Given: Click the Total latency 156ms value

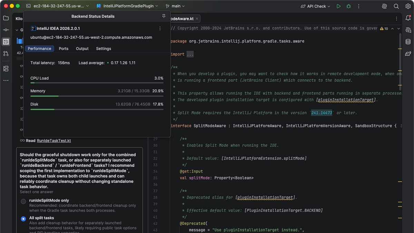Looking at the screenshot, I should (x=64, y=63).
